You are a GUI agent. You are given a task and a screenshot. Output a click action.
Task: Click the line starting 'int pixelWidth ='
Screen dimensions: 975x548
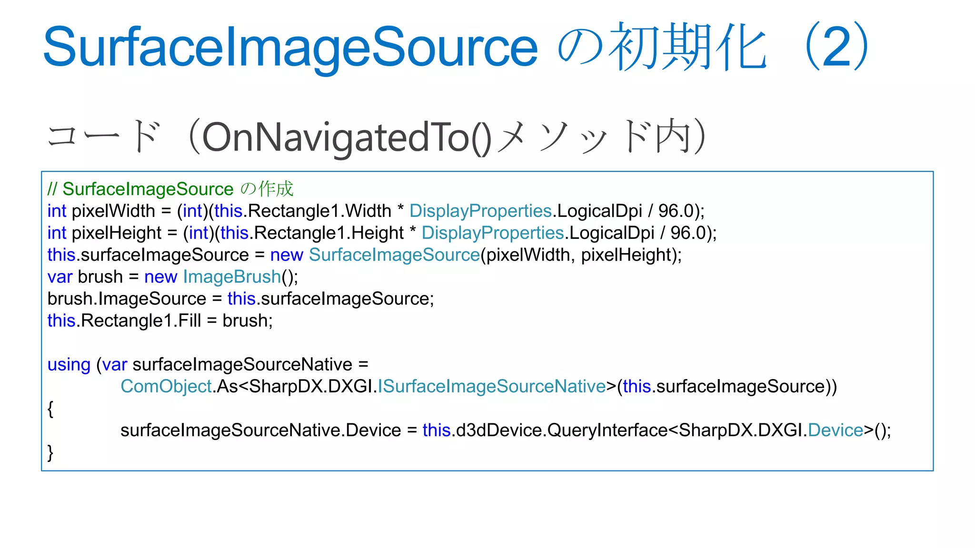[376, 211]
